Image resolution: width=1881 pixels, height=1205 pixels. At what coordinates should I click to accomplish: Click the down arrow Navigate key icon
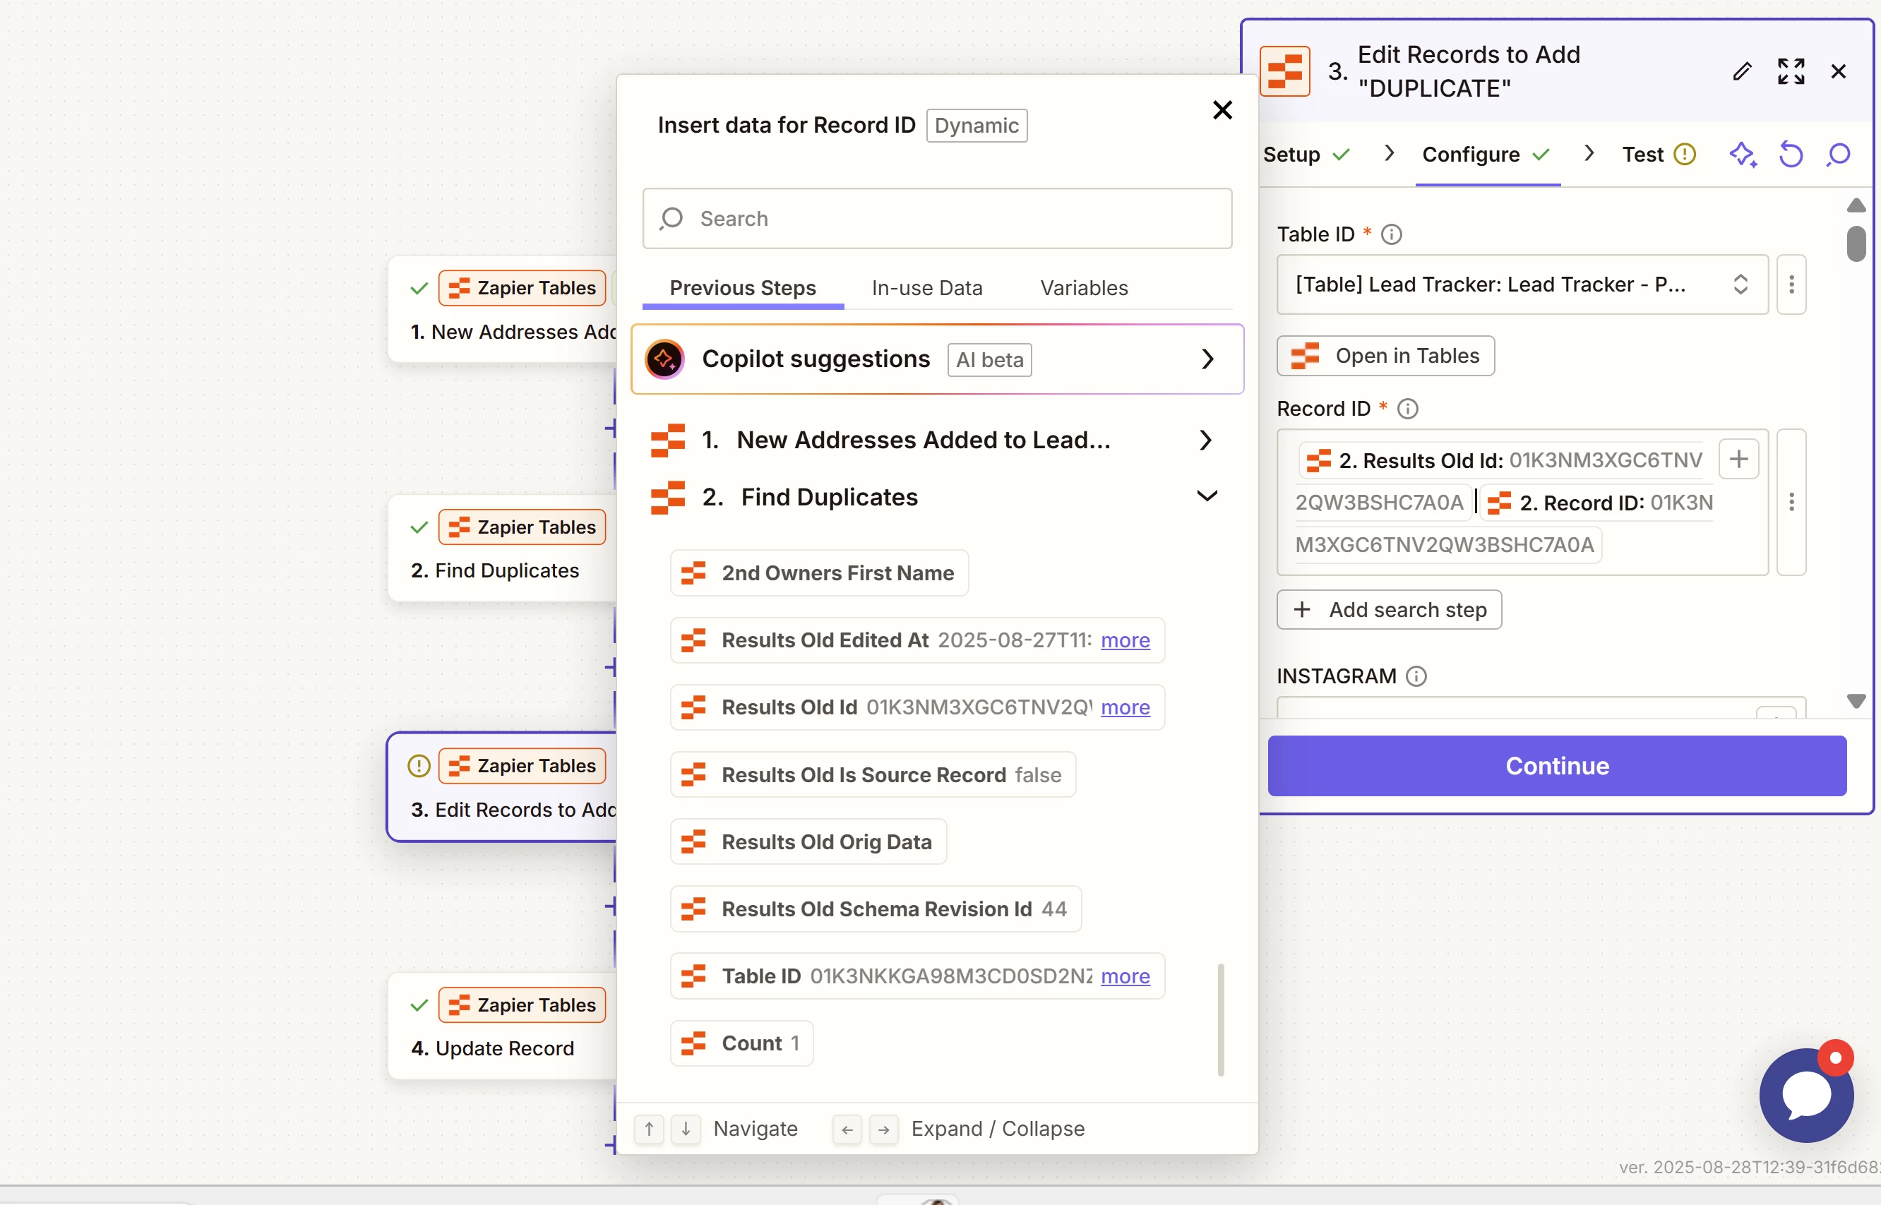click(x=686, y=1128)
